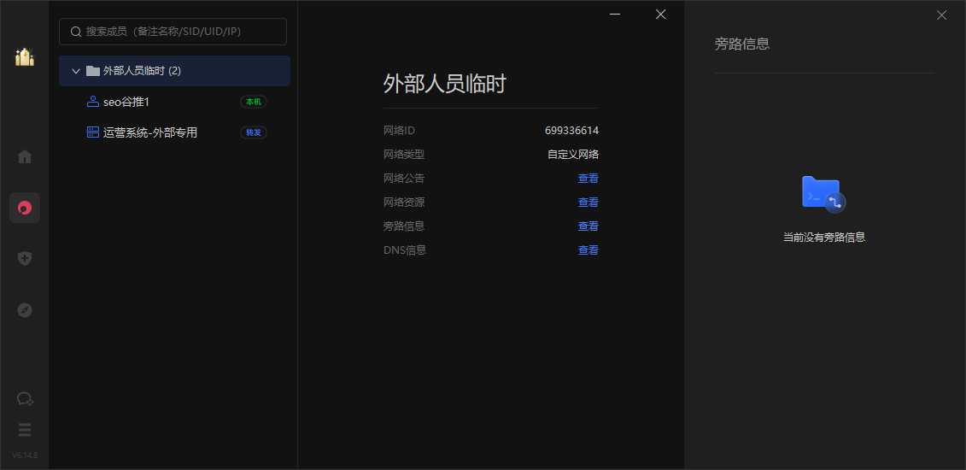Click the 本机 badge
966x470 pixels.
click(253, 102)
